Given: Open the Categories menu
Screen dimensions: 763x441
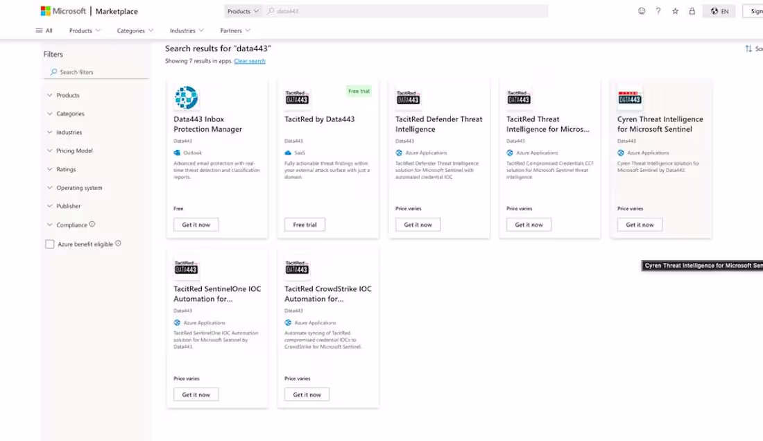Looking at the screenshot, I should [x=134, y=30].
